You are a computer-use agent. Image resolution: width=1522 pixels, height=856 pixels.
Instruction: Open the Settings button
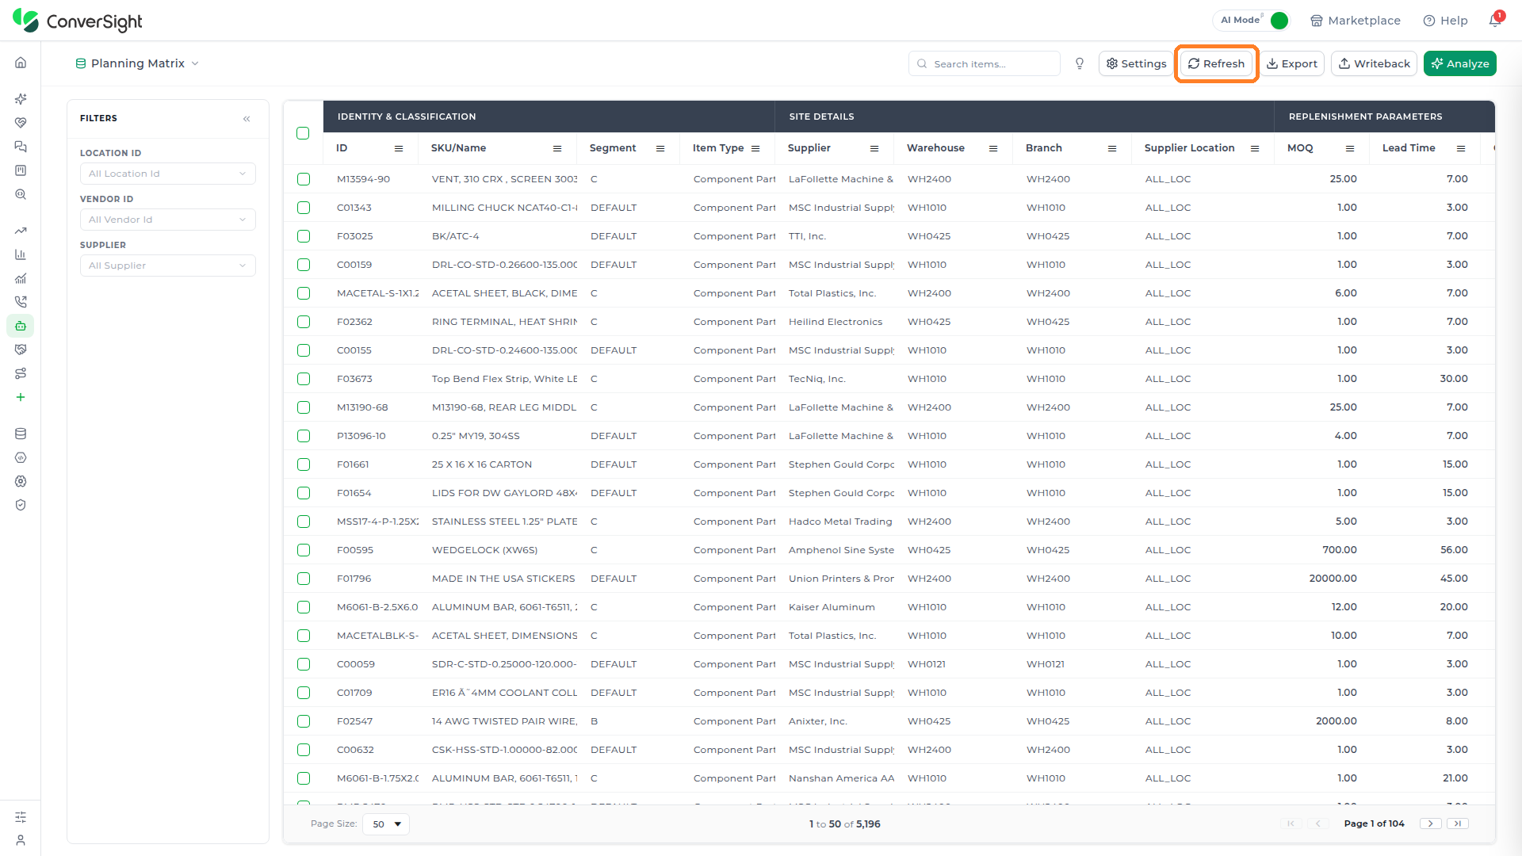[x=1136, y=63]
